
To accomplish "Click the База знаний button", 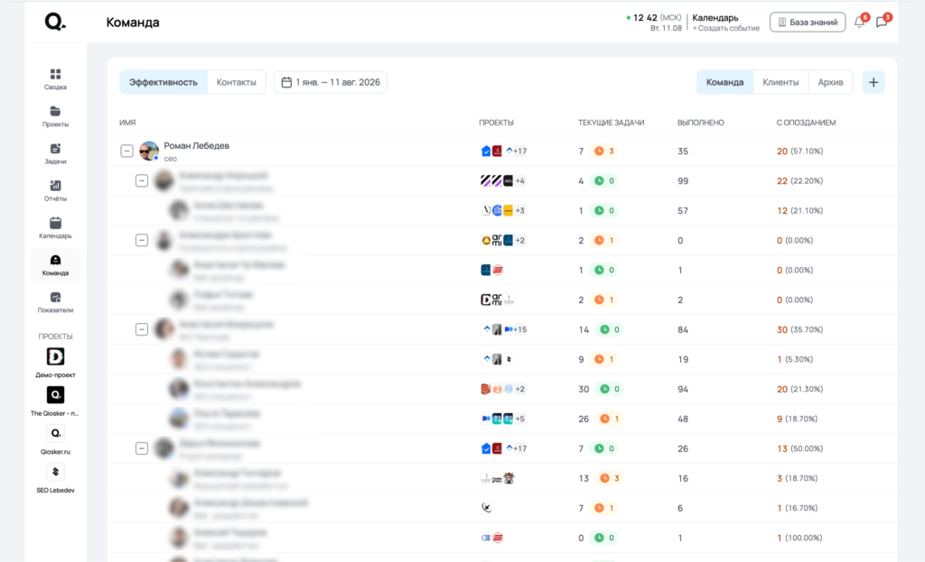I will point(808,22).
